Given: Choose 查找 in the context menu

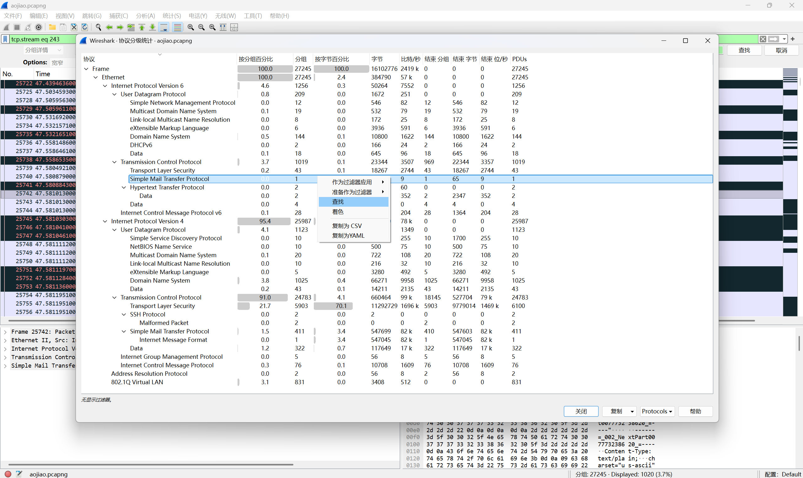Looking at the screenshot, I should click(x=338, y=202).
